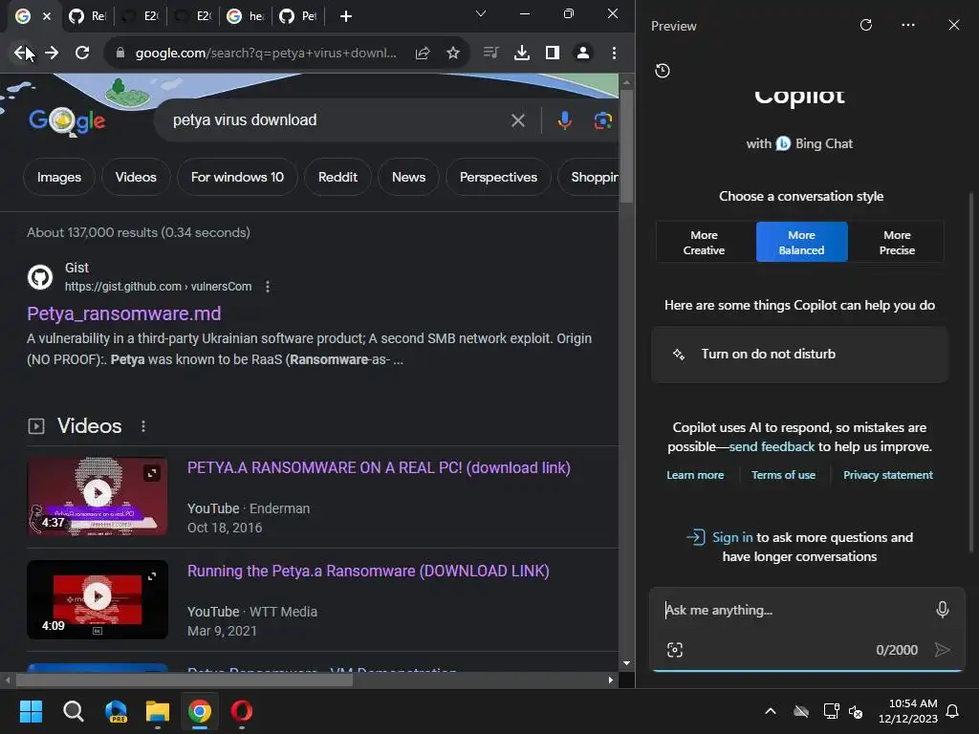Viewport: 979px width, 734px height.
Task: Open Privacy statement link
Action: (888, 475)
